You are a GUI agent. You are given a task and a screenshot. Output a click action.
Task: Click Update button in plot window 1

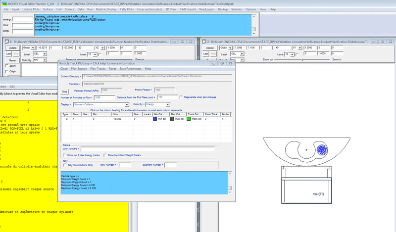(x=12, y=47)
